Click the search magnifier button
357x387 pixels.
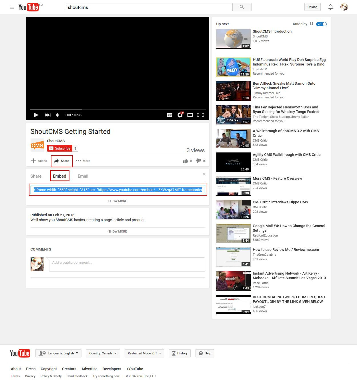242,7
